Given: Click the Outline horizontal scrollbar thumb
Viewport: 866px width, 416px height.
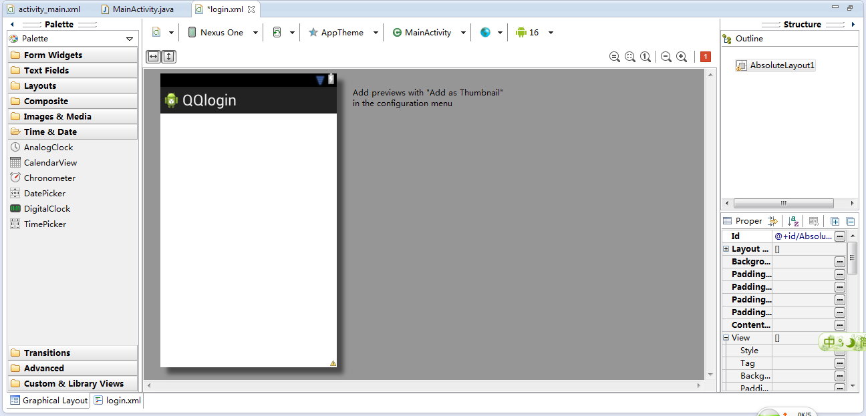Looking at the screenshot, I should [783, 204].
